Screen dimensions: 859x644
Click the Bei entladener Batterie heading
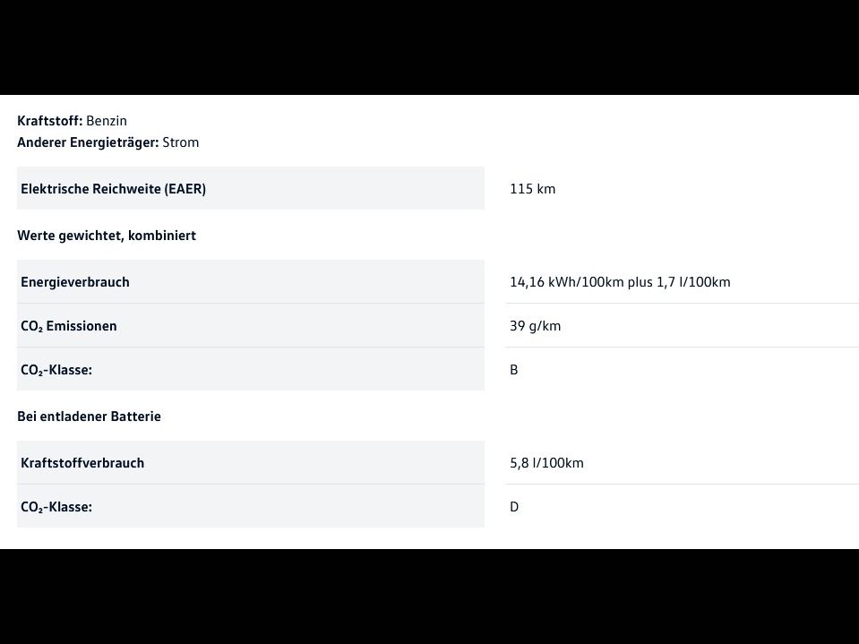click(x=89, y=416)
